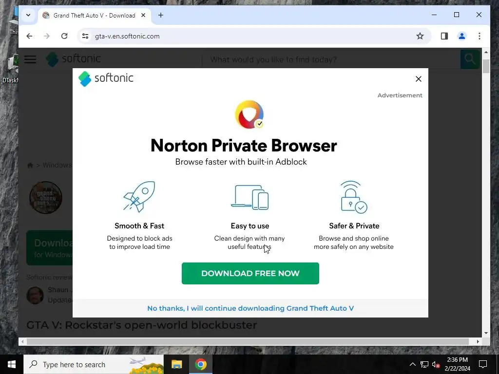Click the horizontal scrollbar left arrow
499x374 pixels.
[x=22, y=341]
